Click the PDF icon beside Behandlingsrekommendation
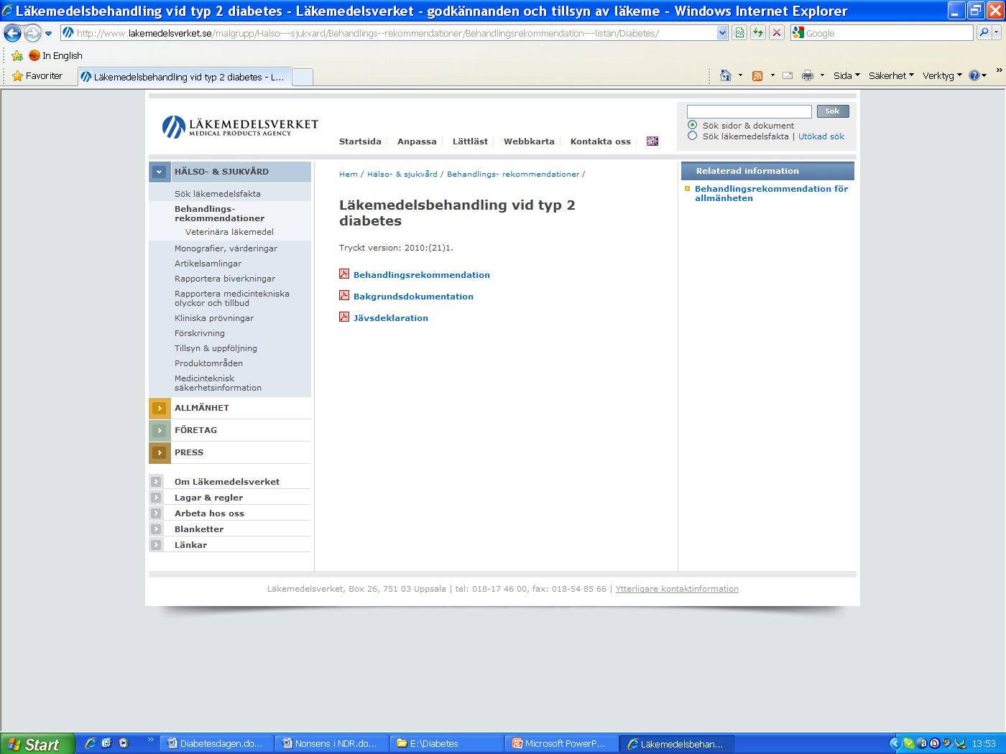This screenshot has height=754, width=1006. tap(344, 274)
